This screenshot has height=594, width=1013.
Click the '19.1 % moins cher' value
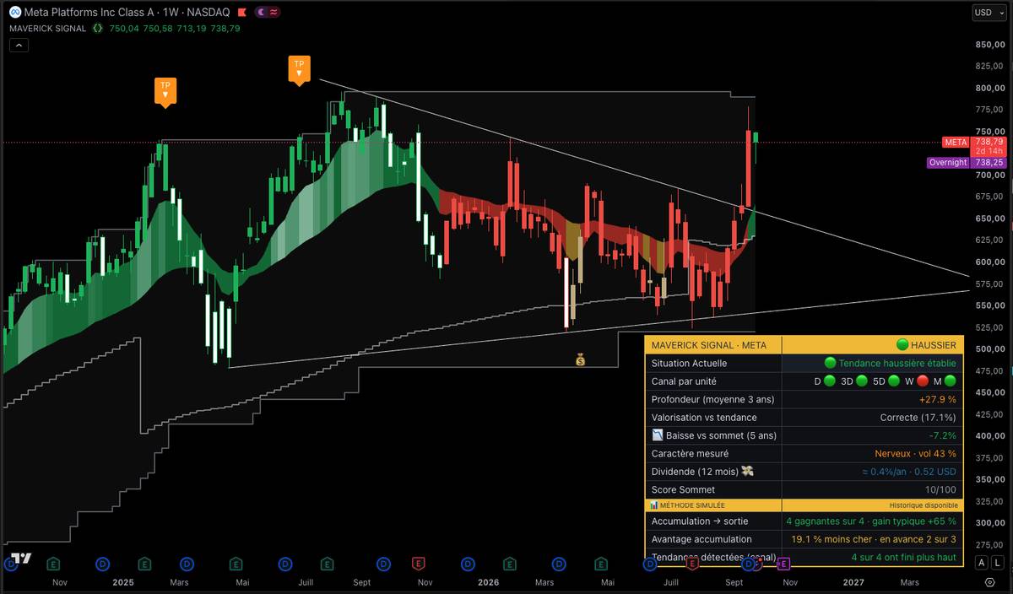832,539
